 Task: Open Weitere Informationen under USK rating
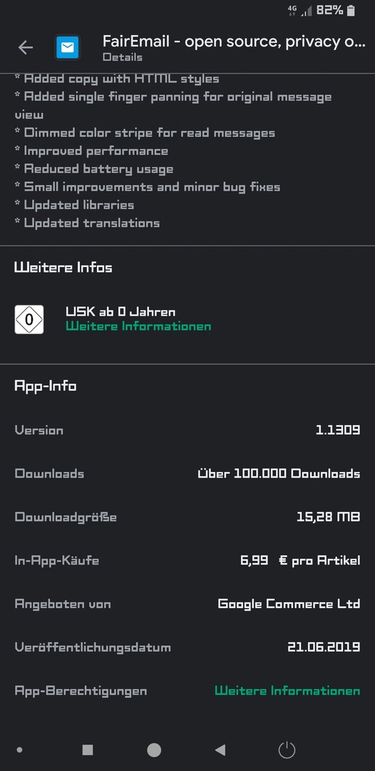tap(138, 326)
